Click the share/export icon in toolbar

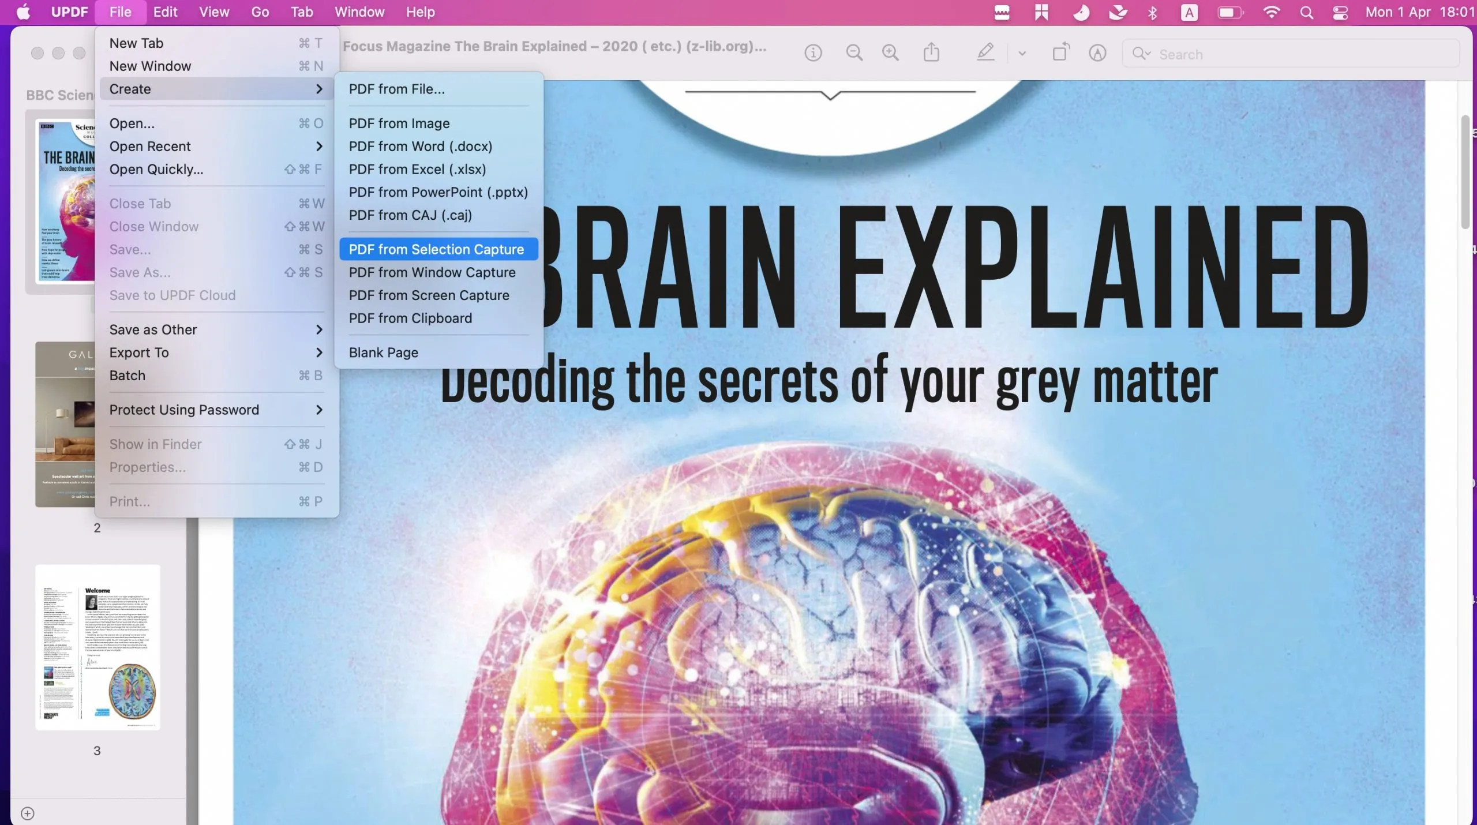coord(931,52)
